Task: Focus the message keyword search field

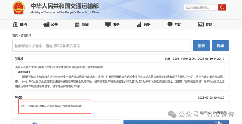Action: (101, 46)
